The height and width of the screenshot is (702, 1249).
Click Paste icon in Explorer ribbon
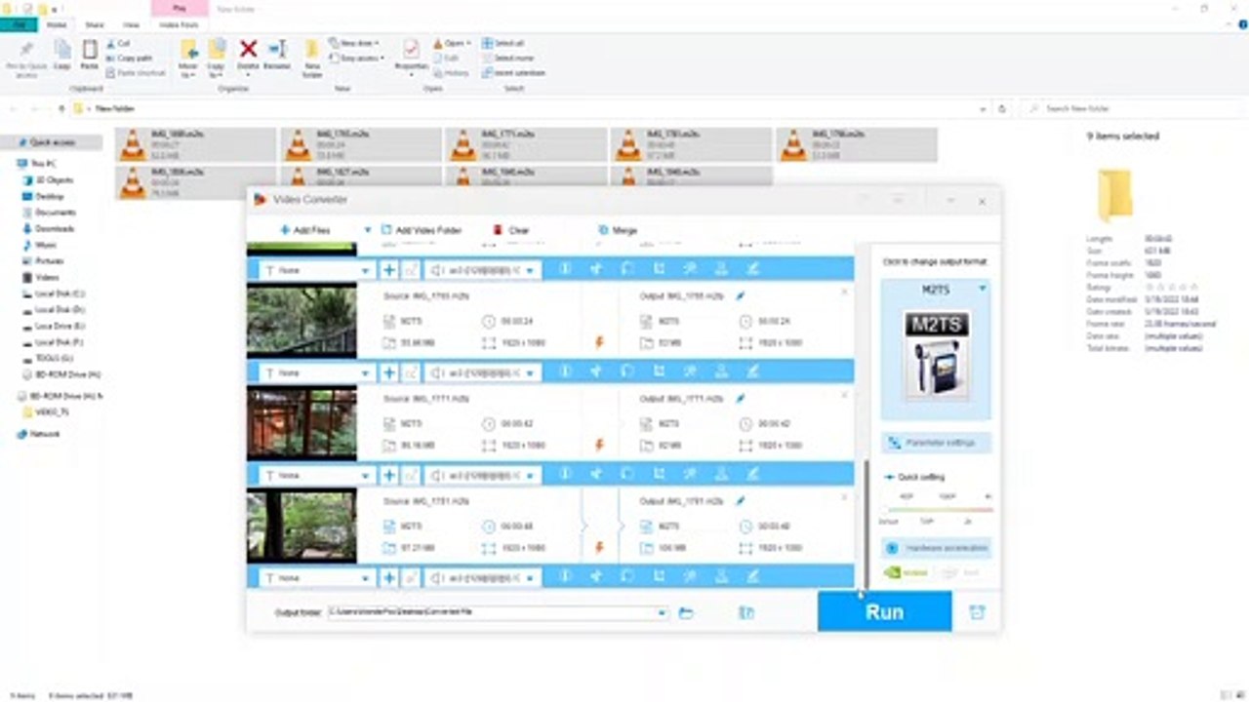90,56
